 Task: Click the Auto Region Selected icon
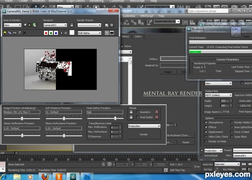[30, 25]
